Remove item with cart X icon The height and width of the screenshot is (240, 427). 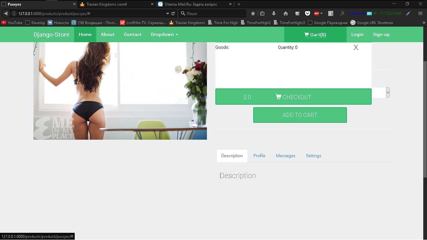click(356, 47)
